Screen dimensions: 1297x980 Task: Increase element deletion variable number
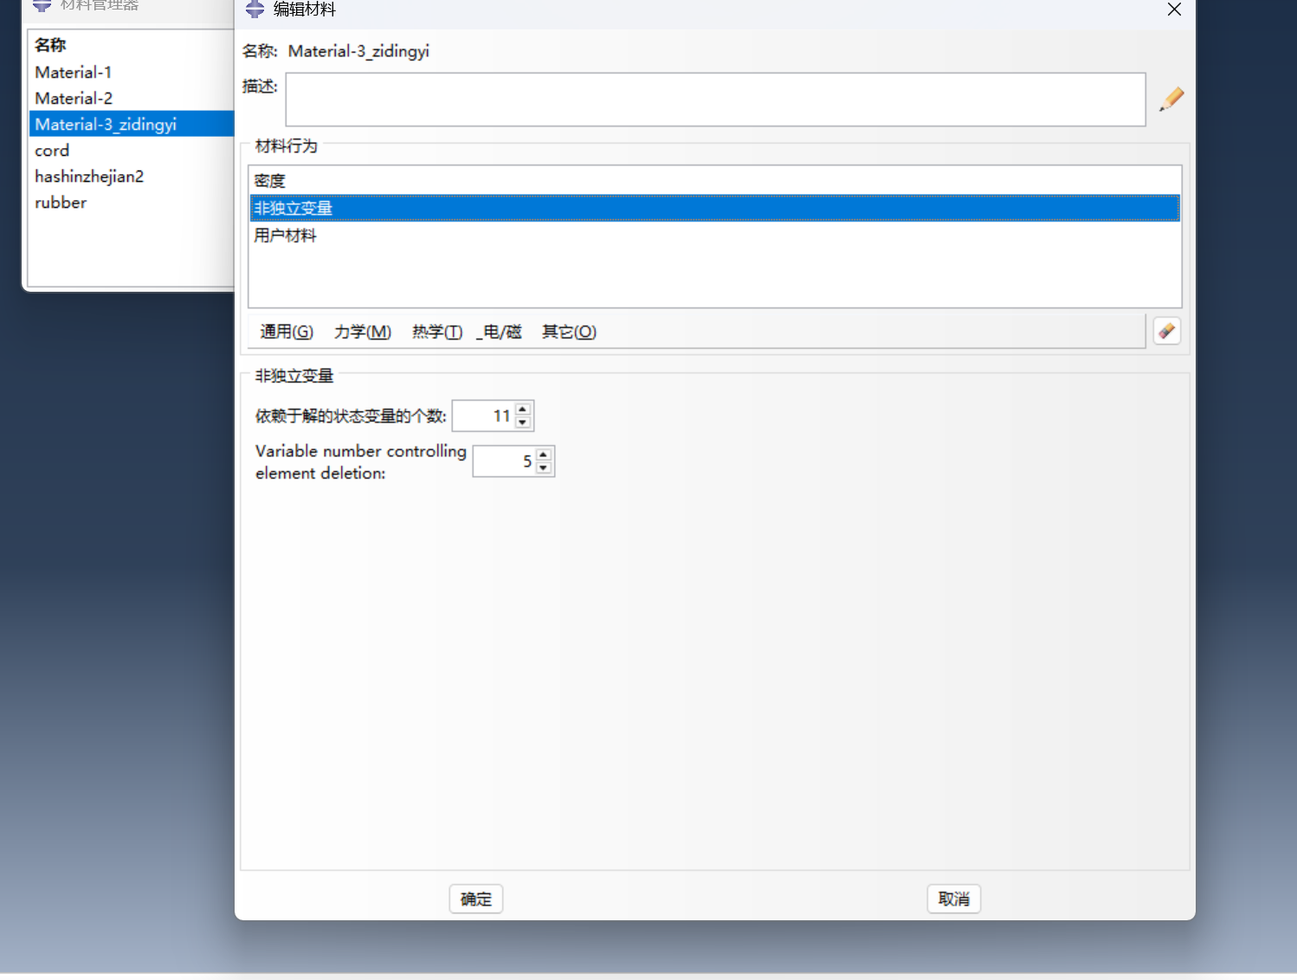544,454
